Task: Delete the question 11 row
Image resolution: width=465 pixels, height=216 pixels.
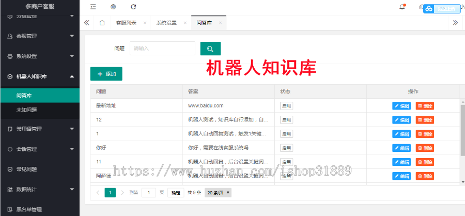Action: (x=425, y=162)
